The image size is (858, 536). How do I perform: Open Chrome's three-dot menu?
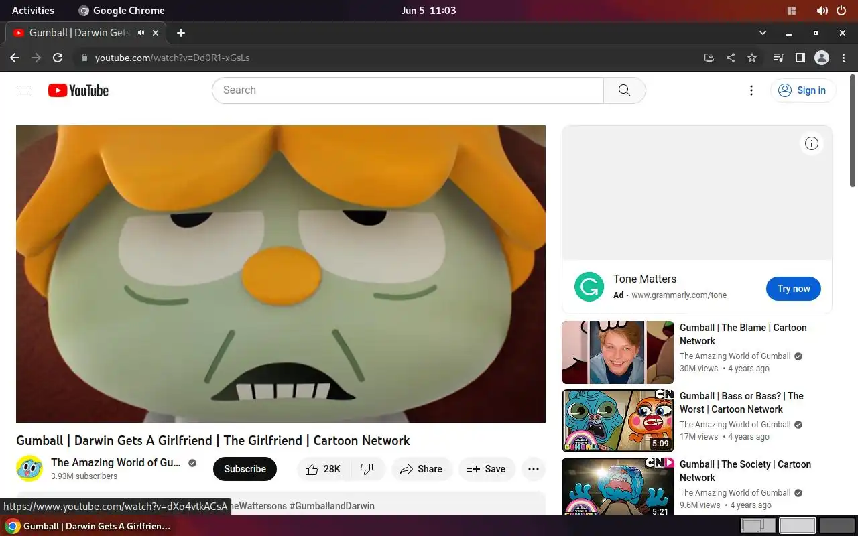tap(843, 58)
